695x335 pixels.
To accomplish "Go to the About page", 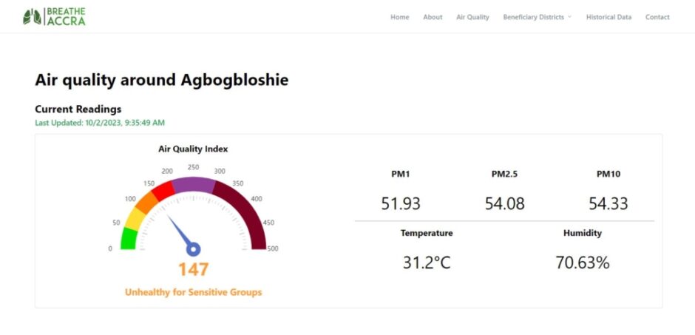I will point(433,17).
